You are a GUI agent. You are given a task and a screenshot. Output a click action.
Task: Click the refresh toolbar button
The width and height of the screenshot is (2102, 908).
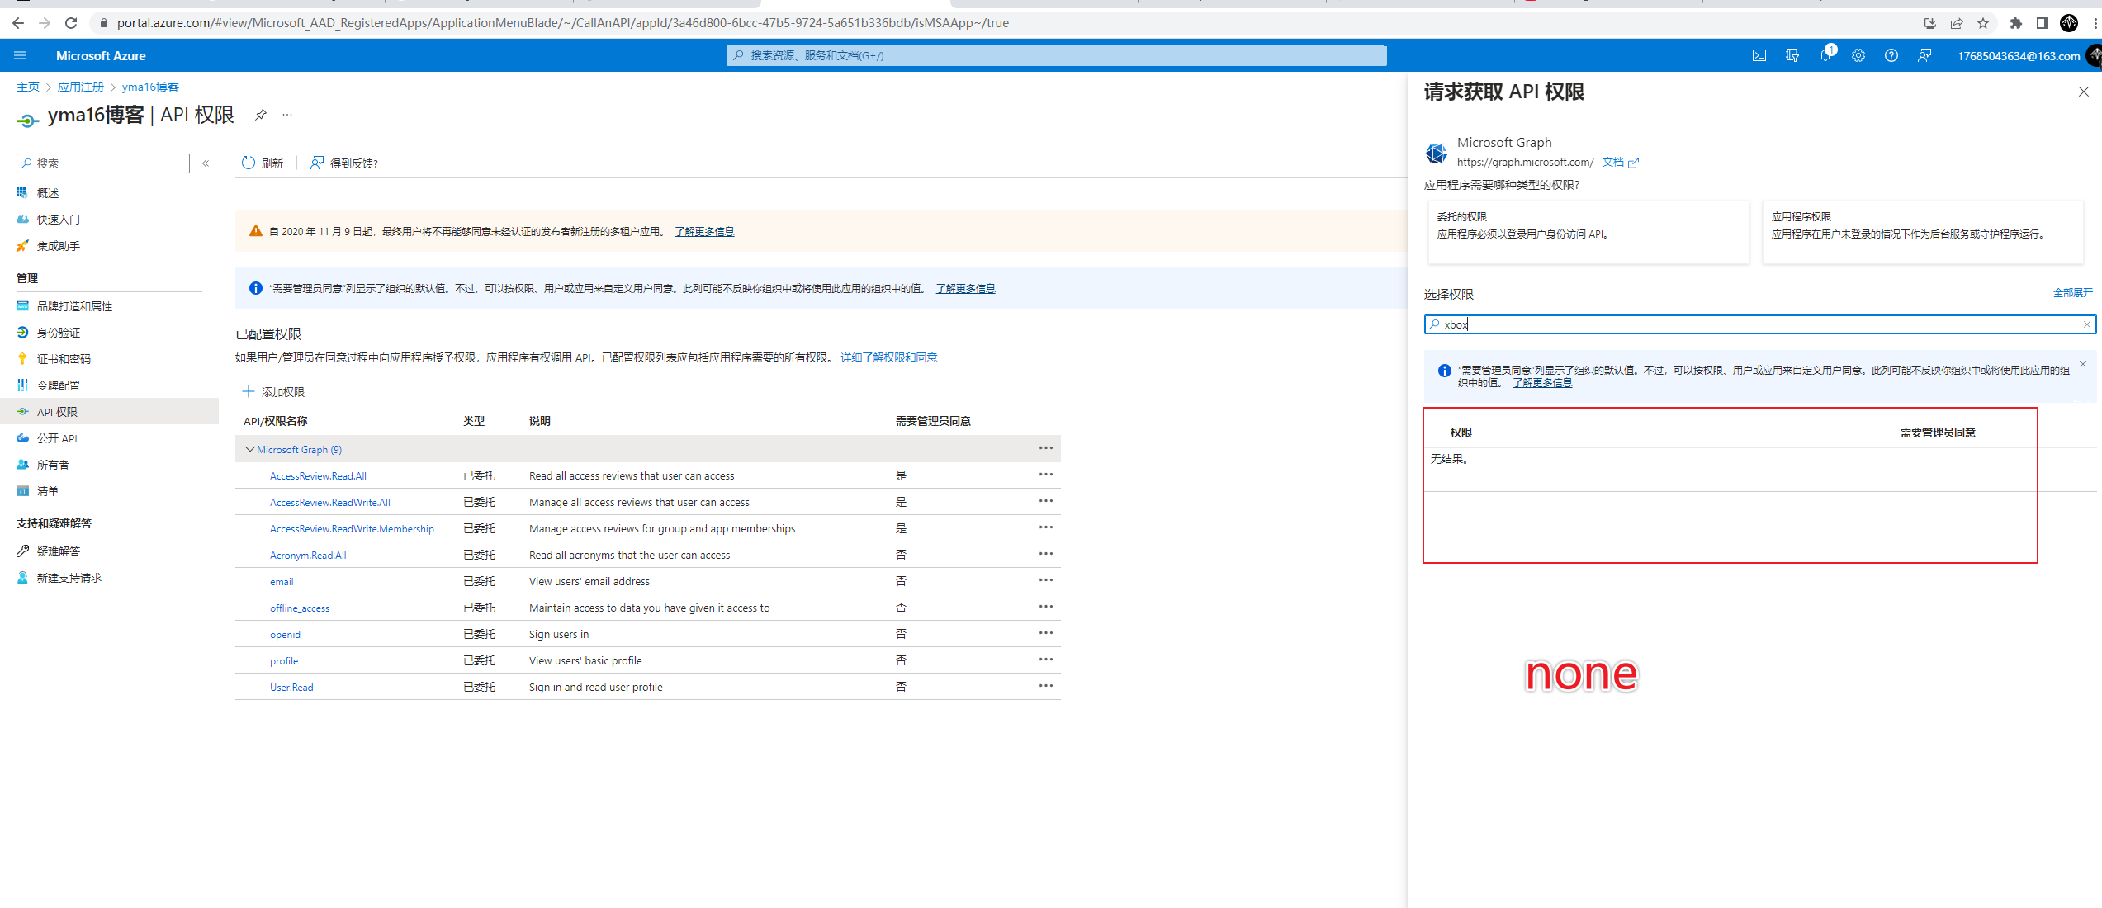tap(262, 163)
